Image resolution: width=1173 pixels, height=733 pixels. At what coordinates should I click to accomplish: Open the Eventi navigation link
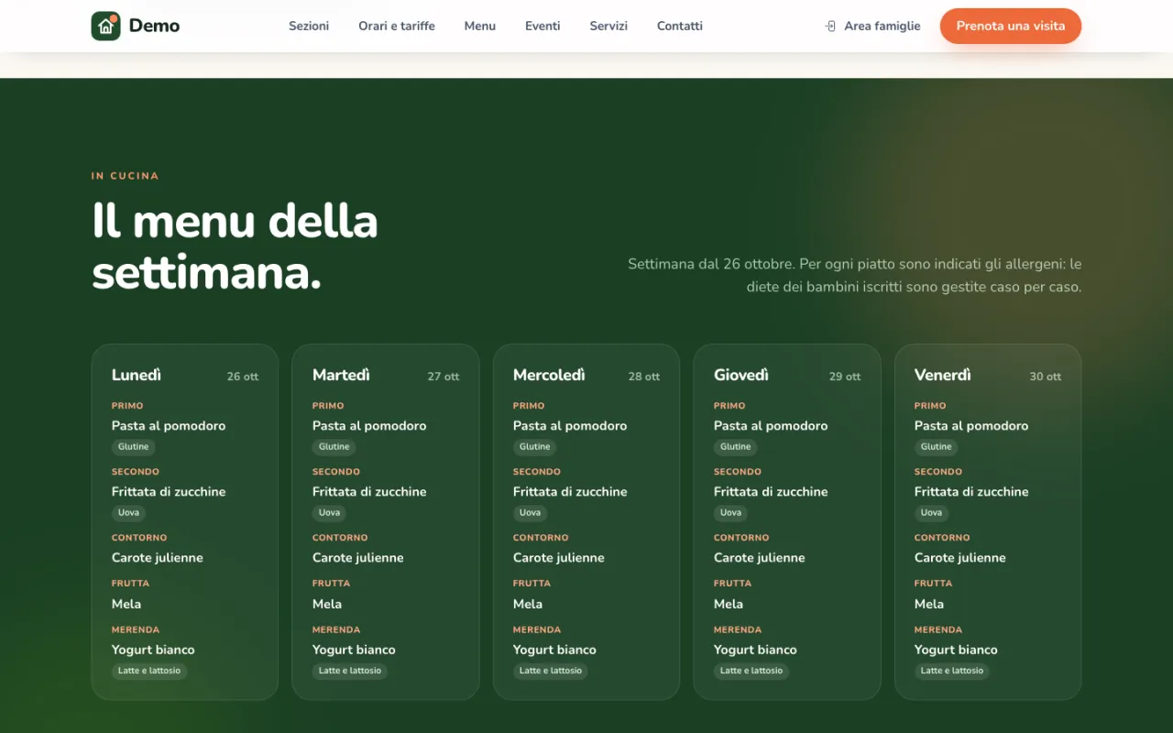pos(543,26)
